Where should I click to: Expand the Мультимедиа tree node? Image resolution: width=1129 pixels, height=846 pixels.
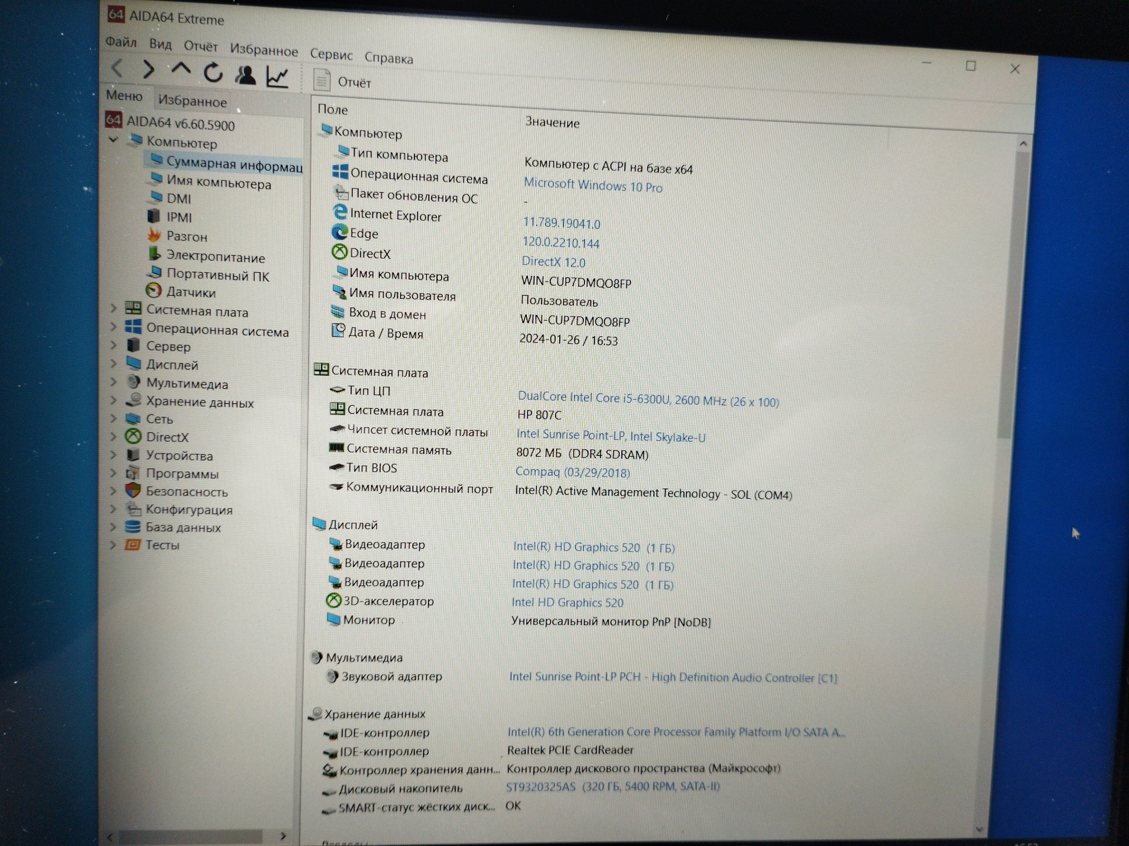113,381
